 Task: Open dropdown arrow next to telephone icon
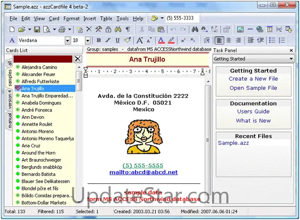[162, 18]
